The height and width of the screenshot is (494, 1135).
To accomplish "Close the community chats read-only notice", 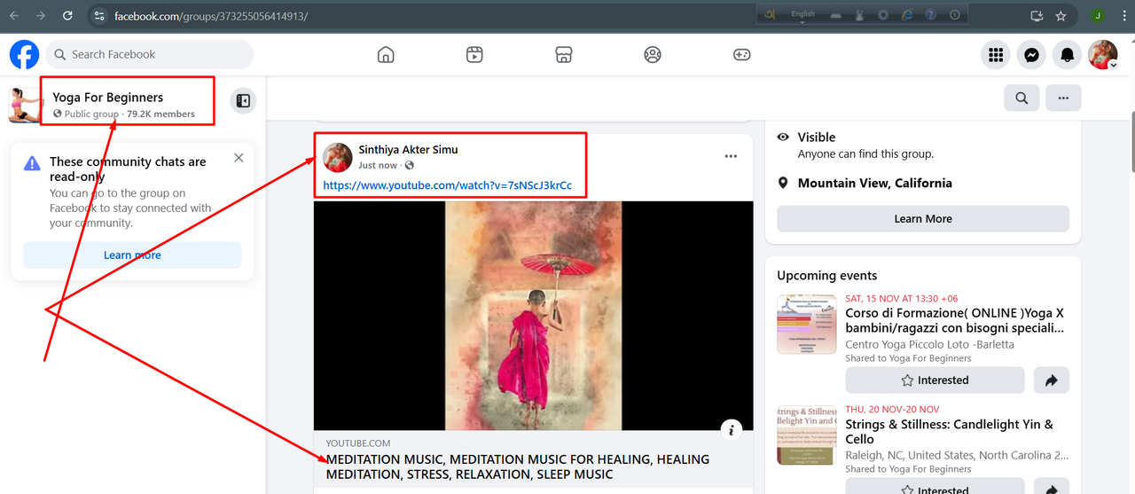I will pos(239,158).
